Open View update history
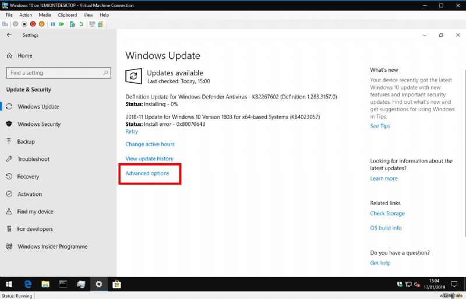This screenshot has width=466, height=299. tap(149, 159)
